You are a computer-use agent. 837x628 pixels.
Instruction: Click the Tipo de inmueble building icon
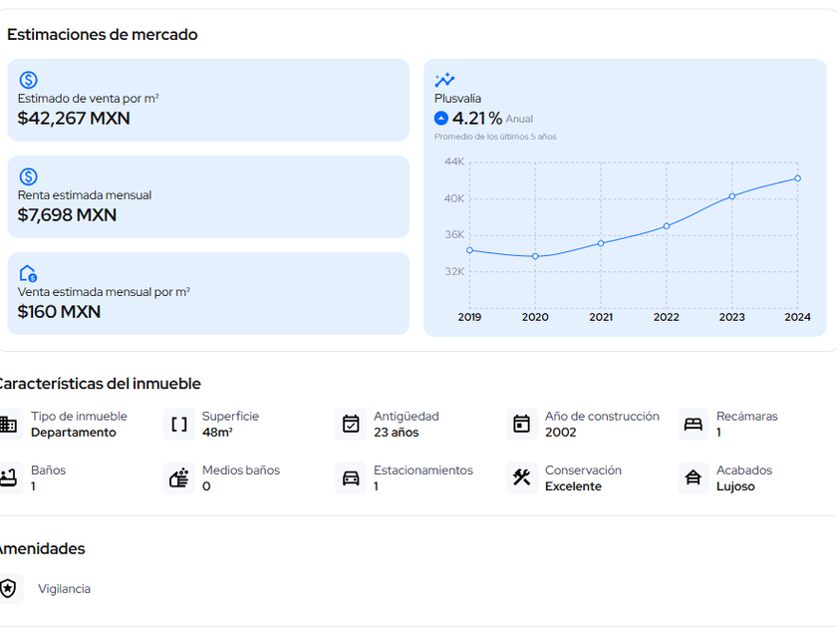click(9, 425)
